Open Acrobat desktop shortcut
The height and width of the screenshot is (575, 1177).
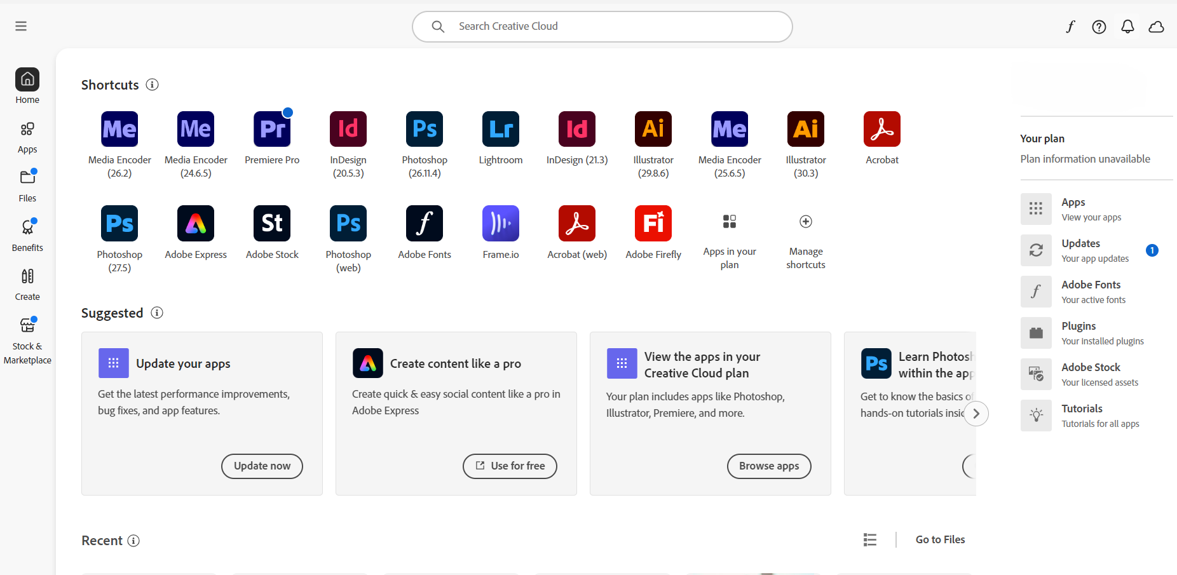[882, 129]
